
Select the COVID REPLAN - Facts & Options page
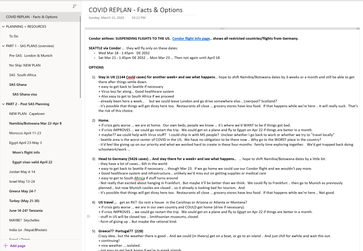[32, 17]
